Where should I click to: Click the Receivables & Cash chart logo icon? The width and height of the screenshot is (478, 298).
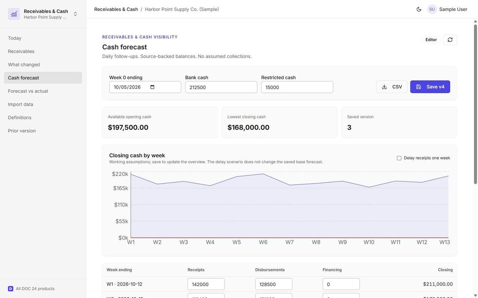coord(14,14)
